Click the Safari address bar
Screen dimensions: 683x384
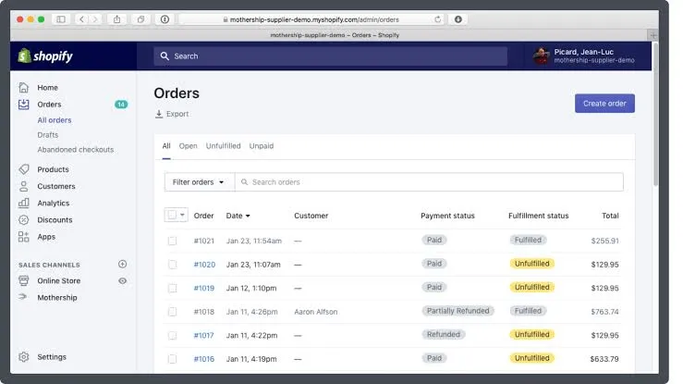pyautogui.click(x=311, y=19)
